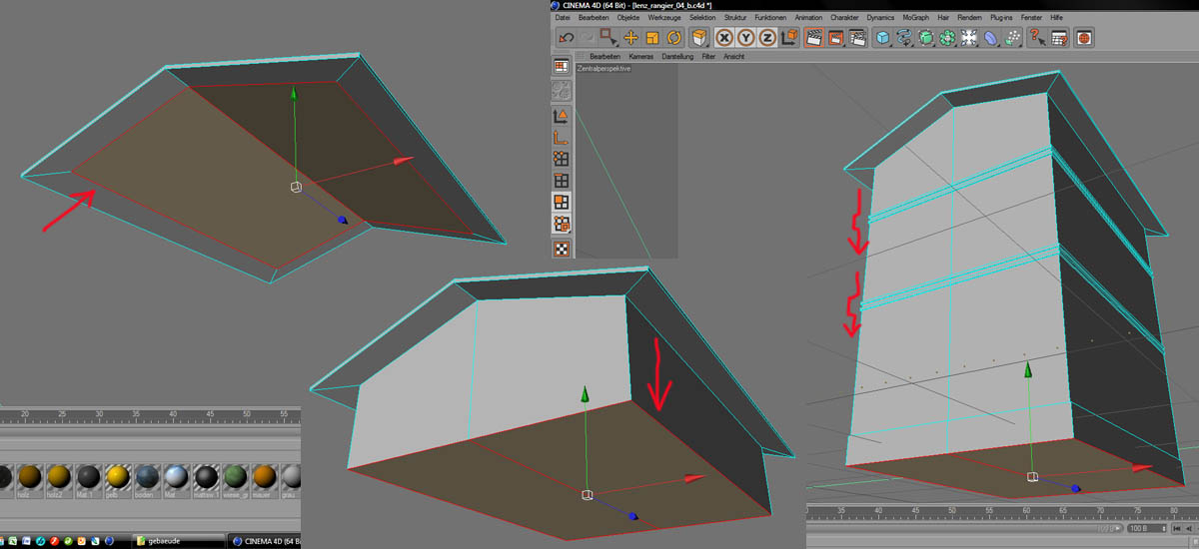This screenshot has width=1199, height=549.
Task: Open the viewport Darstellung dropdown menu
Action: pyautogui.click(x=677, y=57)
